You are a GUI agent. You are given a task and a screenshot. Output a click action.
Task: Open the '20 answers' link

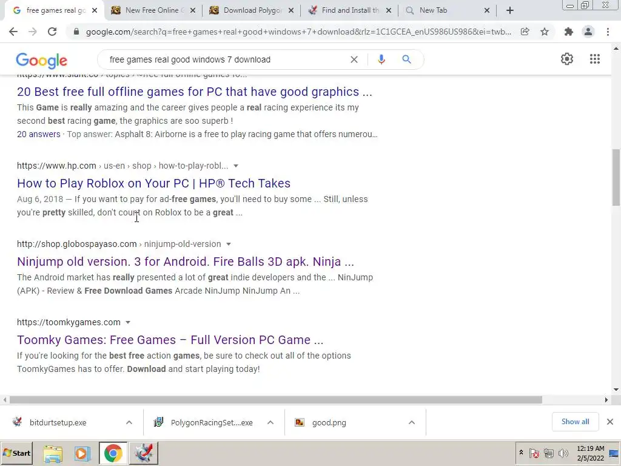point(38,134)
